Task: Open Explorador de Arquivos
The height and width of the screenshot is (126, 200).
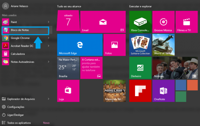Action: pyautogui.click(x=21, y=99)
